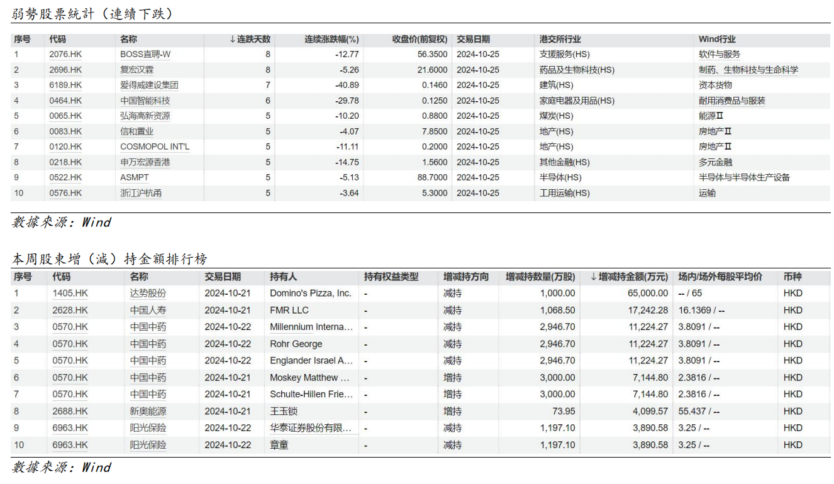Screen dimensions: 834x484
Task: Open stock code 2076.HK link
Action: (x=65, y=55)
